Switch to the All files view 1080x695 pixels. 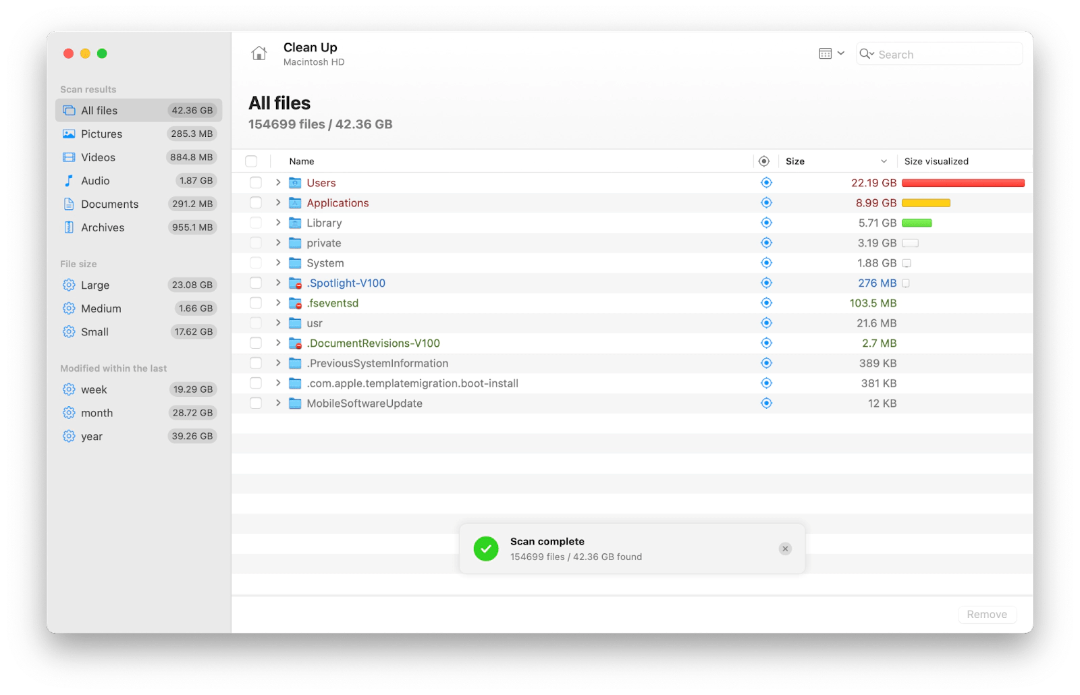(99, 110)
